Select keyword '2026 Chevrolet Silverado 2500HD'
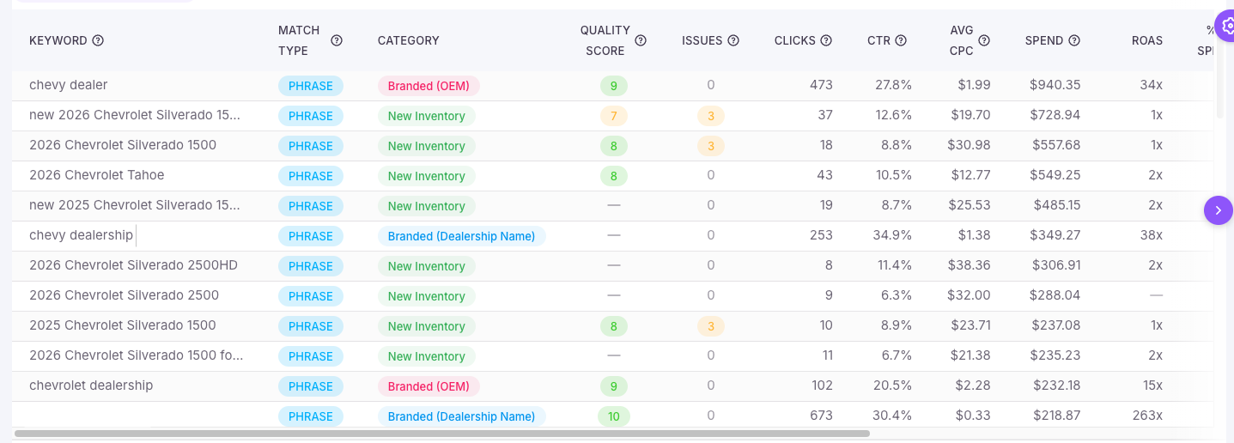 click(133, 265)
